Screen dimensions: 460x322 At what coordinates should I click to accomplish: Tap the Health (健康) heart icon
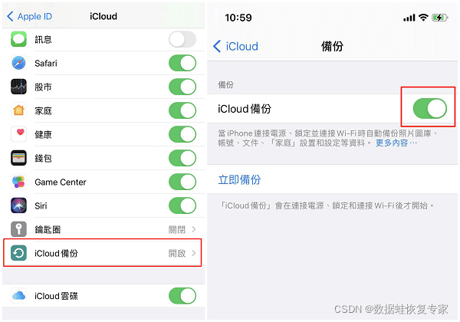pos(18,134)
